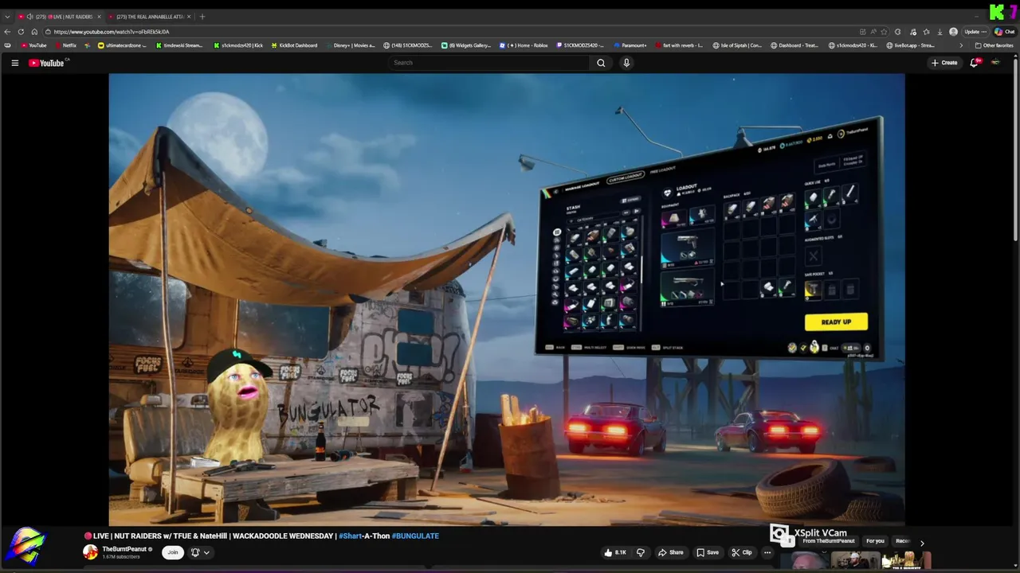This screenshot has width=1020, height=573.
Task: Open the YouTube guide hamburger menu
Action: (14, 63)
